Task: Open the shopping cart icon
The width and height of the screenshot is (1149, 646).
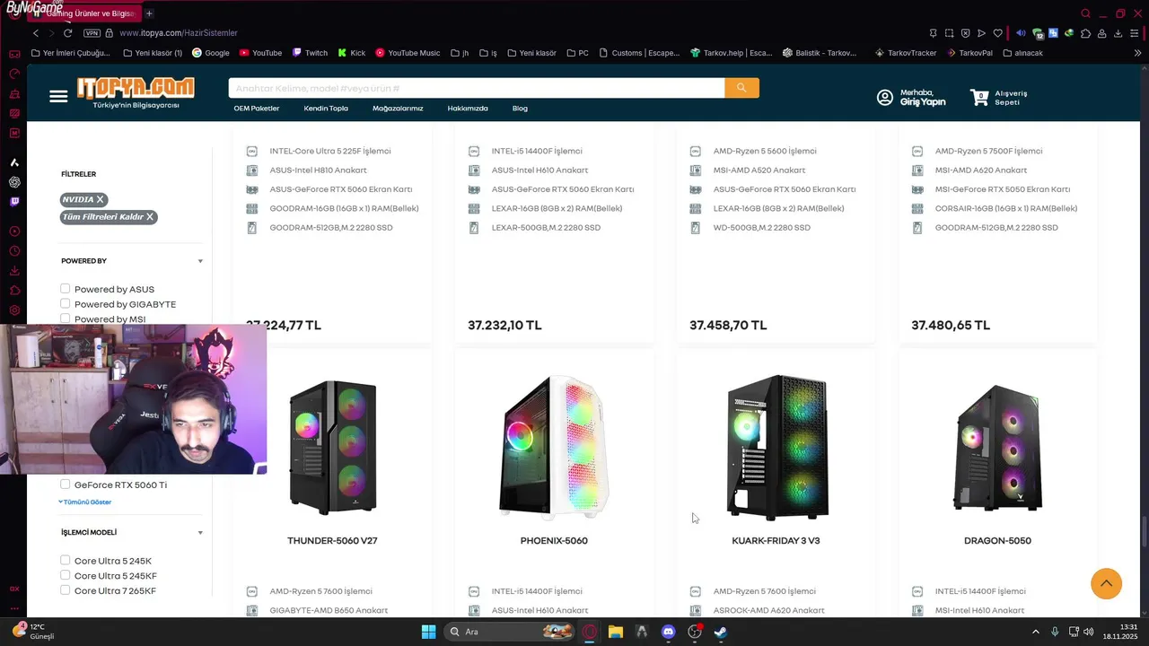Action: (979, 97)
